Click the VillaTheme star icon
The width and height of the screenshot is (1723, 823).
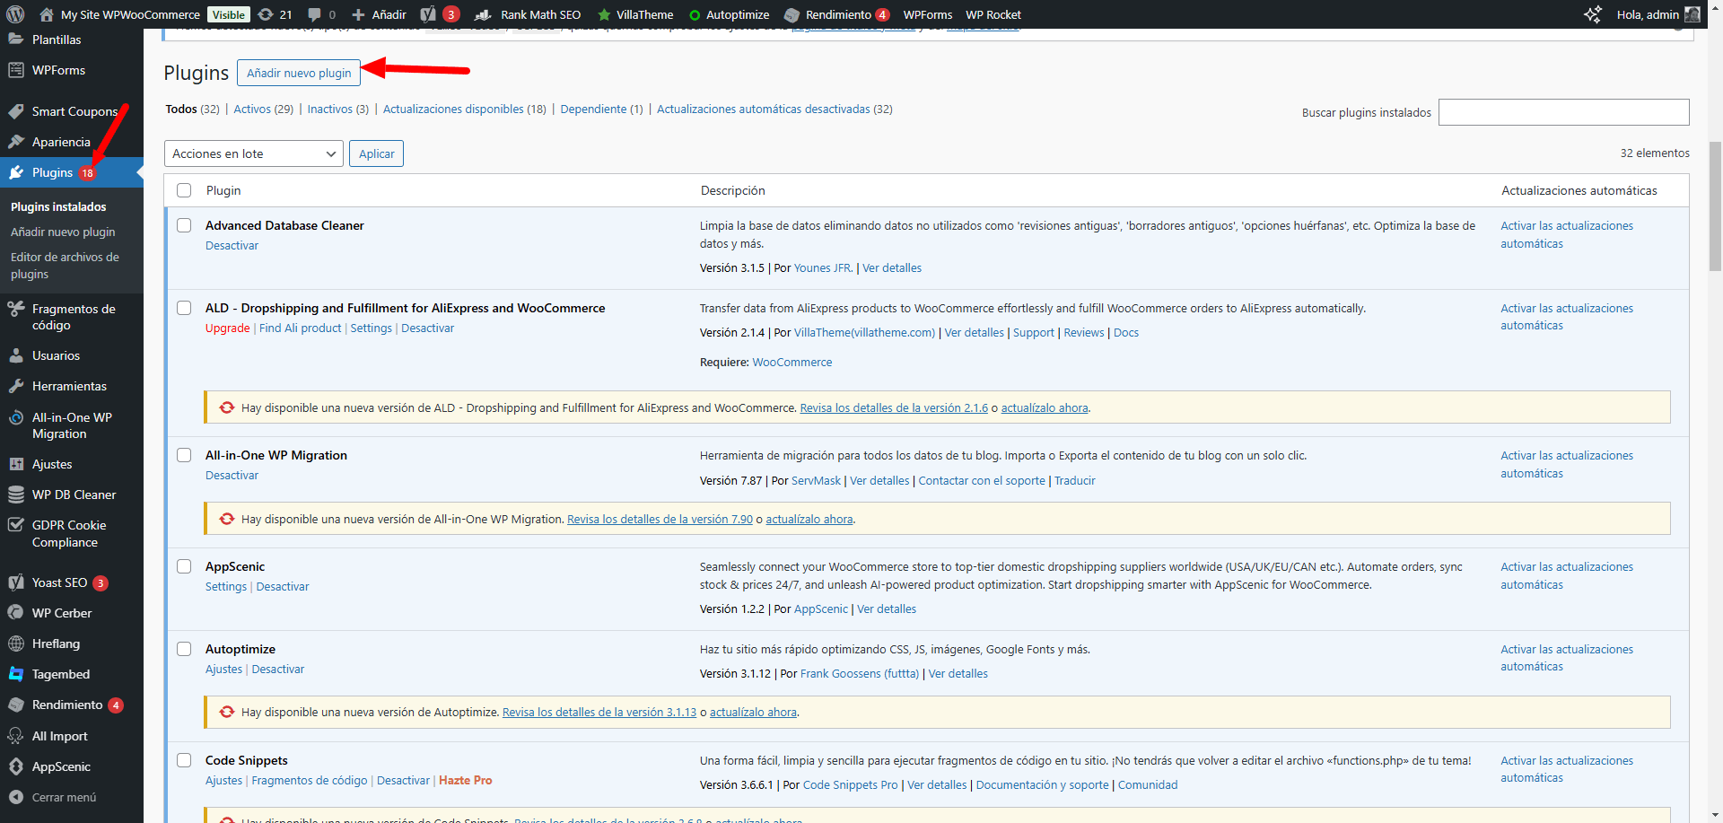[x=604, y=14]
